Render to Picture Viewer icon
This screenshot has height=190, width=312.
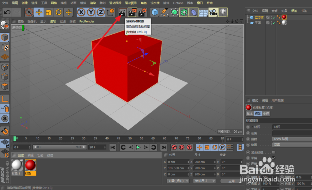(133, 12)
